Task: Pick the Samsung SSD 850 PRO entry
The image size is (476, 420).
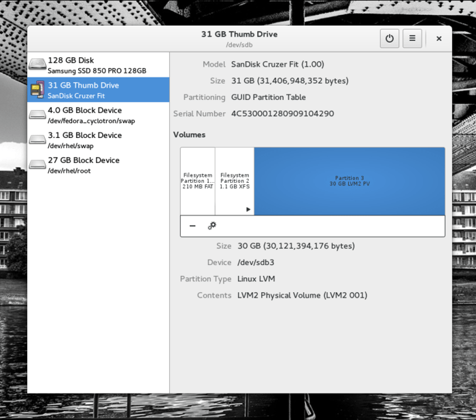Action: tap(97, 71)
